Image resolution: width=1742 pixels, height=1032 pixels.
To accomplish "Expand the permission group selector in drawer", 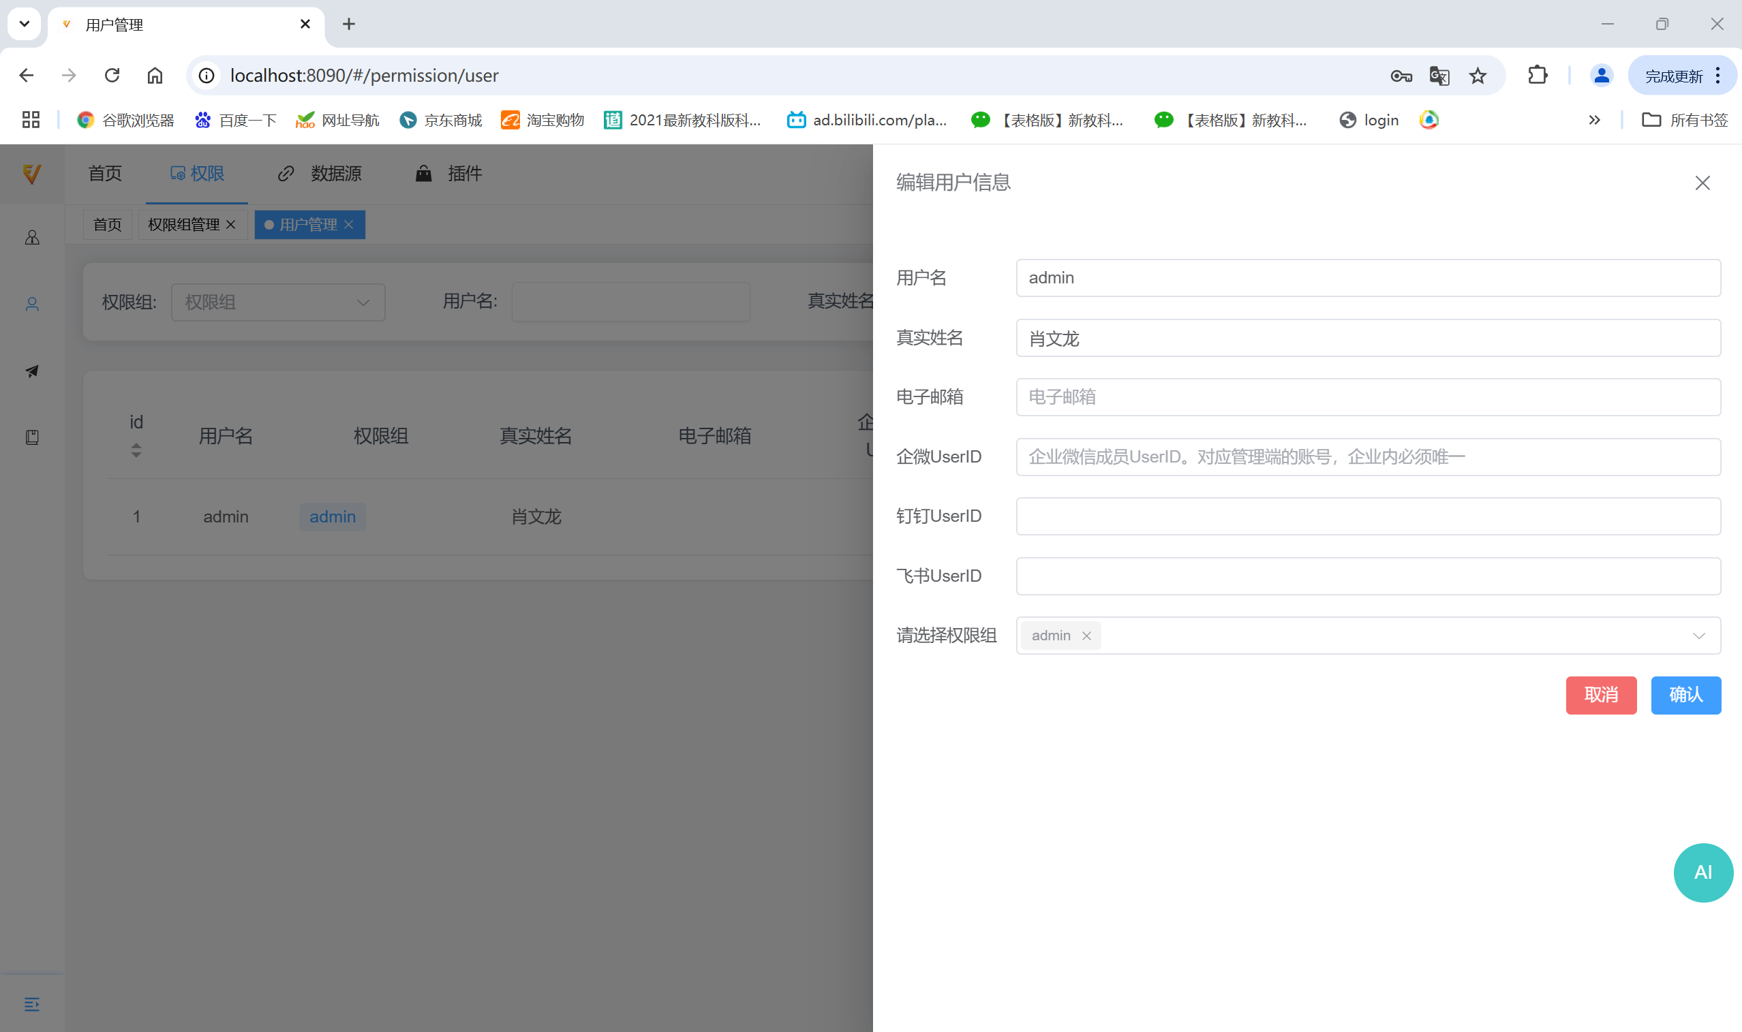I will point(1698,636).
